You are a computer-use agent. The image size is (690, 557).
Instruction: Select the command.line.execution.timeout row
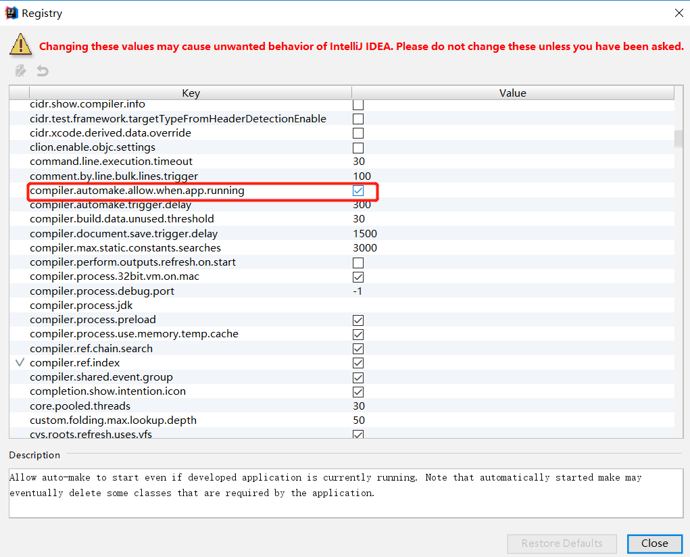point(342,161)
